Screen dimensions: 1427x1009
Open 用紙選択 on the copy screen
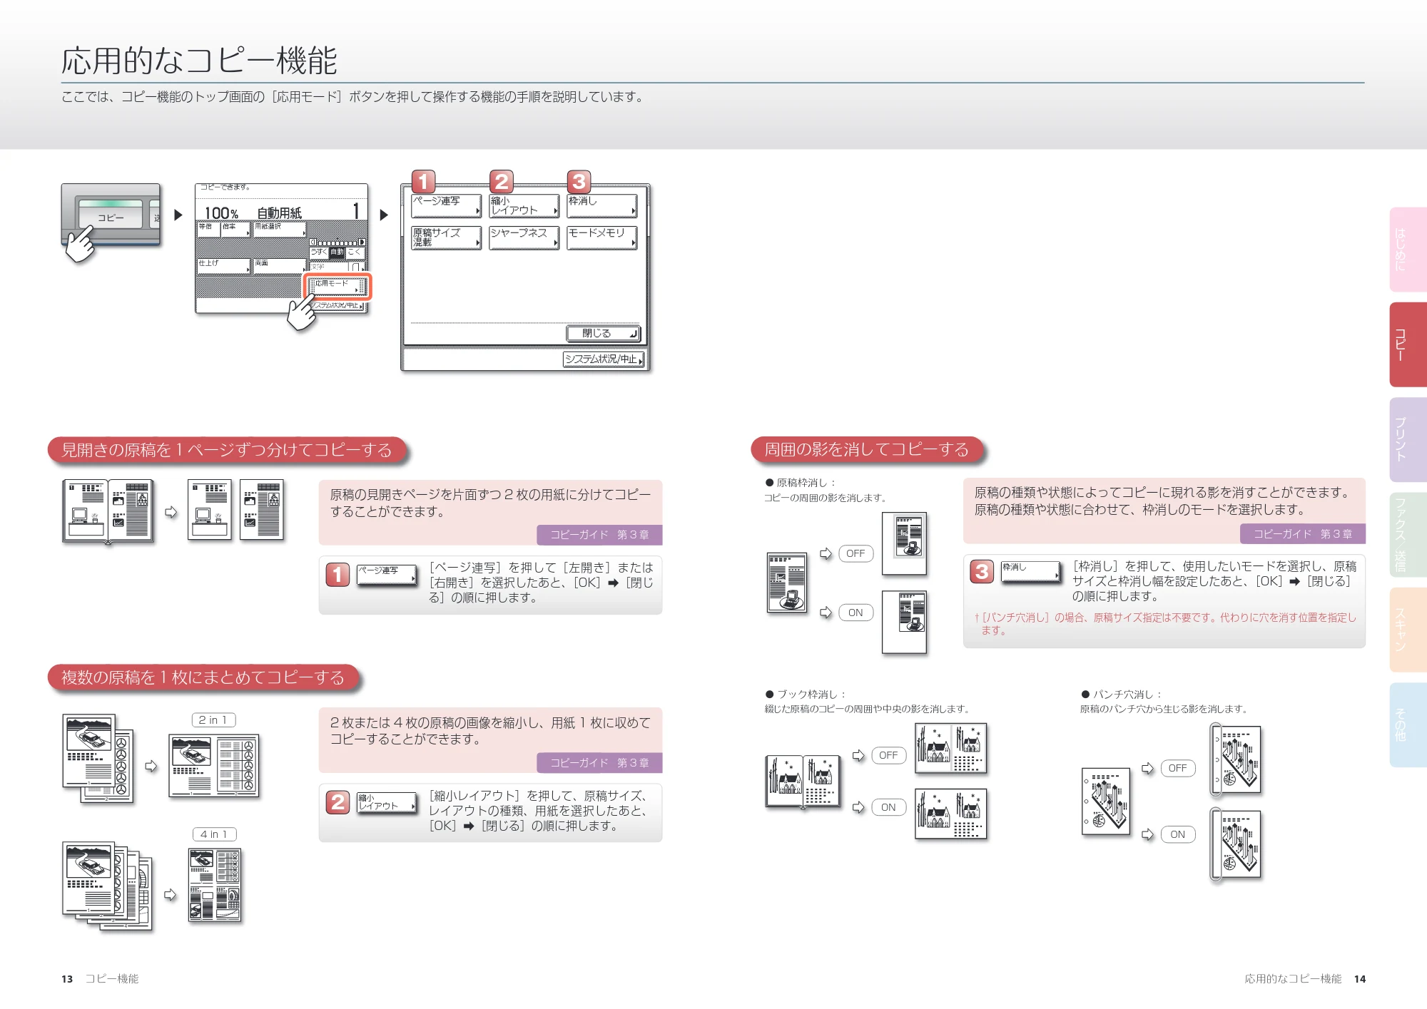(x=280, y=230)
